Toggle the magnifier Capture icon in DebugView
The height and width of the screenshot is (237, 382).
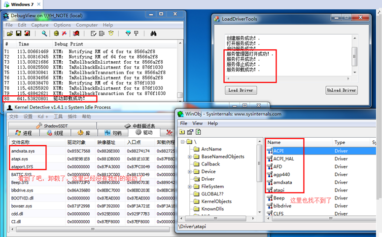(44, 34)
